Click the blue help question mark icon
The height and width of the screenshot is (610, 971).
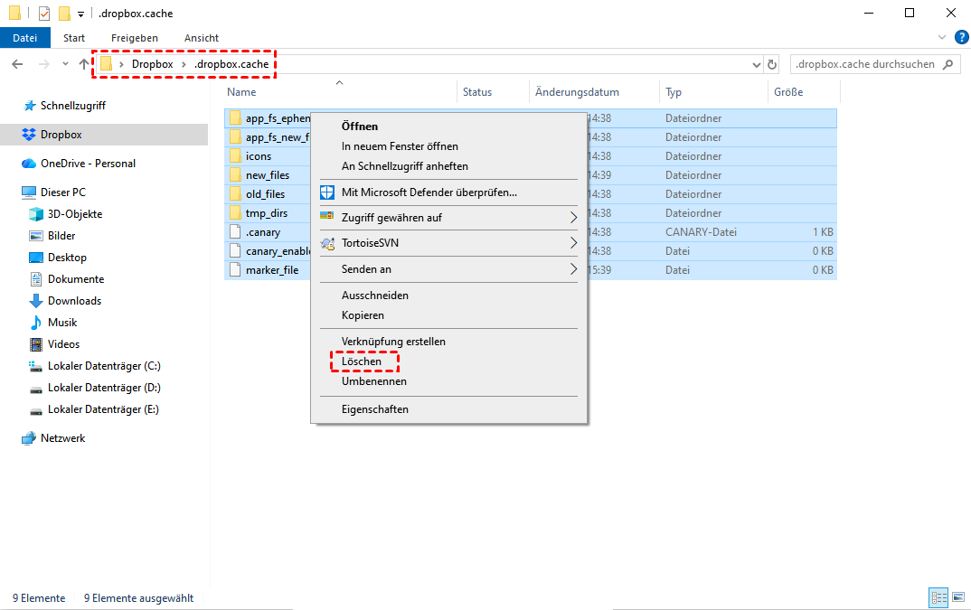[x=961, y=38]
